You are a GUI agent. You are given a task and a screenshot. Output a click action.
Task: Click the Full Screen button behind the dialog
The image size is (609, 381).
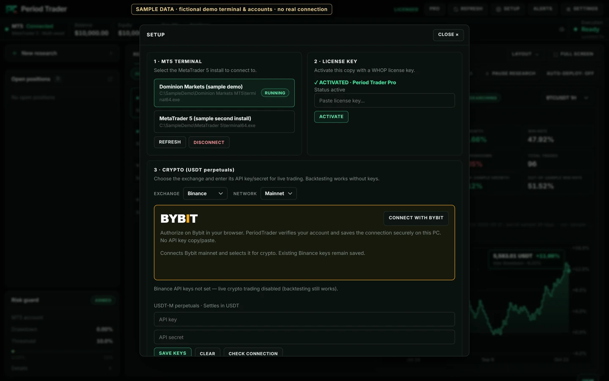point(573,54)
